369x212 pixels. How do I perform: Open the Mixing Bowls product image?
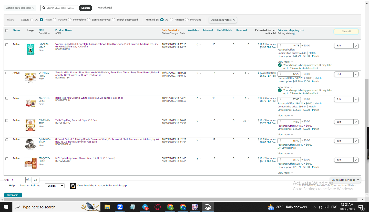coord(30,144)
